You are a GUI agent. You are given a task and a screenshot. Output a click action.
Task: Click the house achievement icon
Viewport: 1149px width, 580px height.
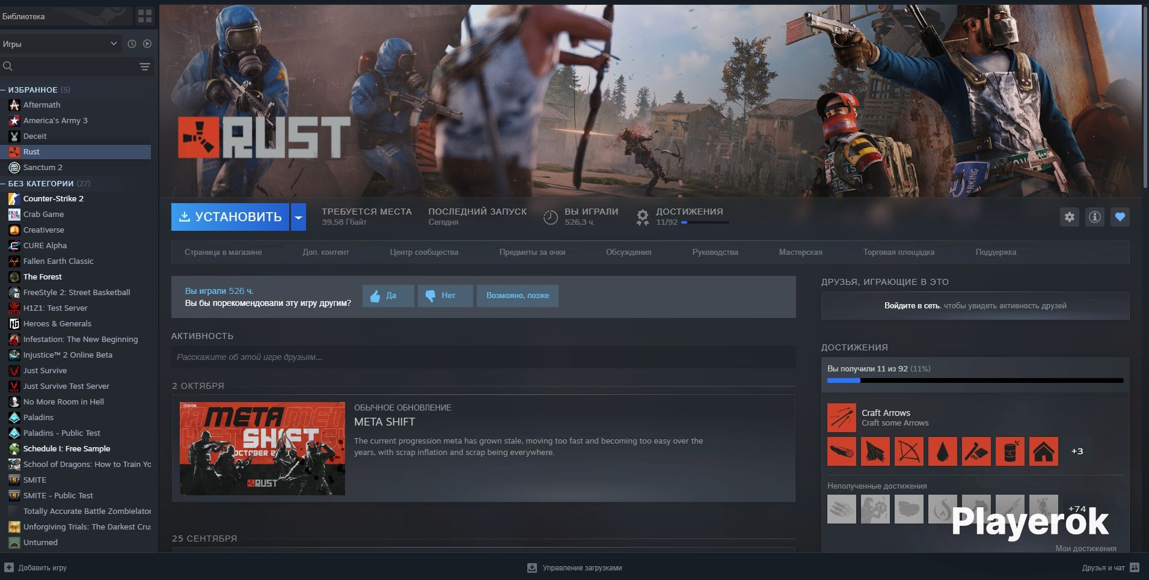(1043, 451)
